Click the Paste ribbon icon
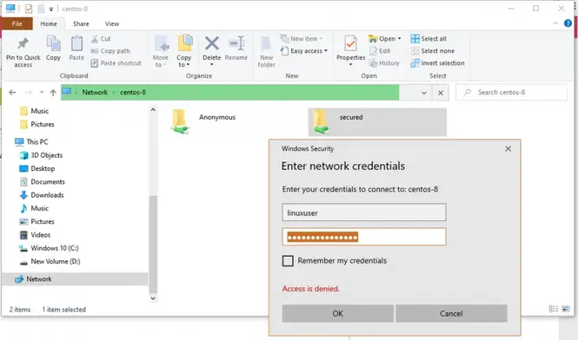The height and width of the screenshot is (340, 578). 76,43
